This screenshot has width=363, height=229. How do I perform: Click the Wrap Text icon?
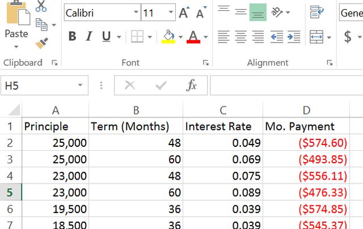pyautogui.click(x=316, y=12)
